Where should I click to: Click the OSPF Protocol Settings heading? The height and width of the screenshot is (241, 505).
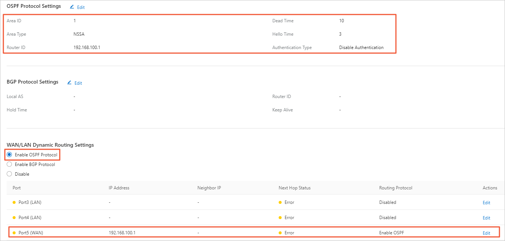[x=34, y=6]
